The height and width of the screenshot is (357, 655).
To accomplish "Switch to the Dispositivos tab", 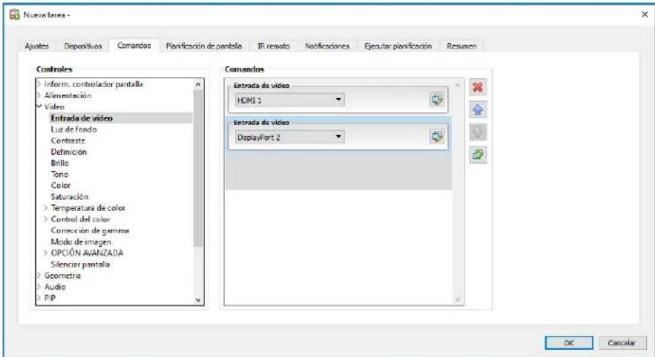I will (x=83, y=46).
